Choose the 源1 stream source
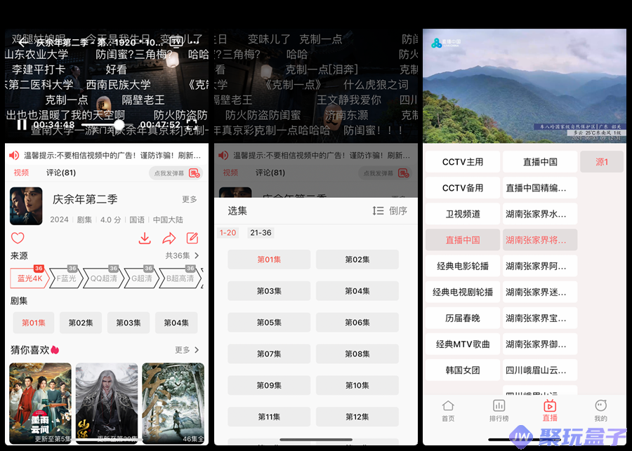 [602, 162]
